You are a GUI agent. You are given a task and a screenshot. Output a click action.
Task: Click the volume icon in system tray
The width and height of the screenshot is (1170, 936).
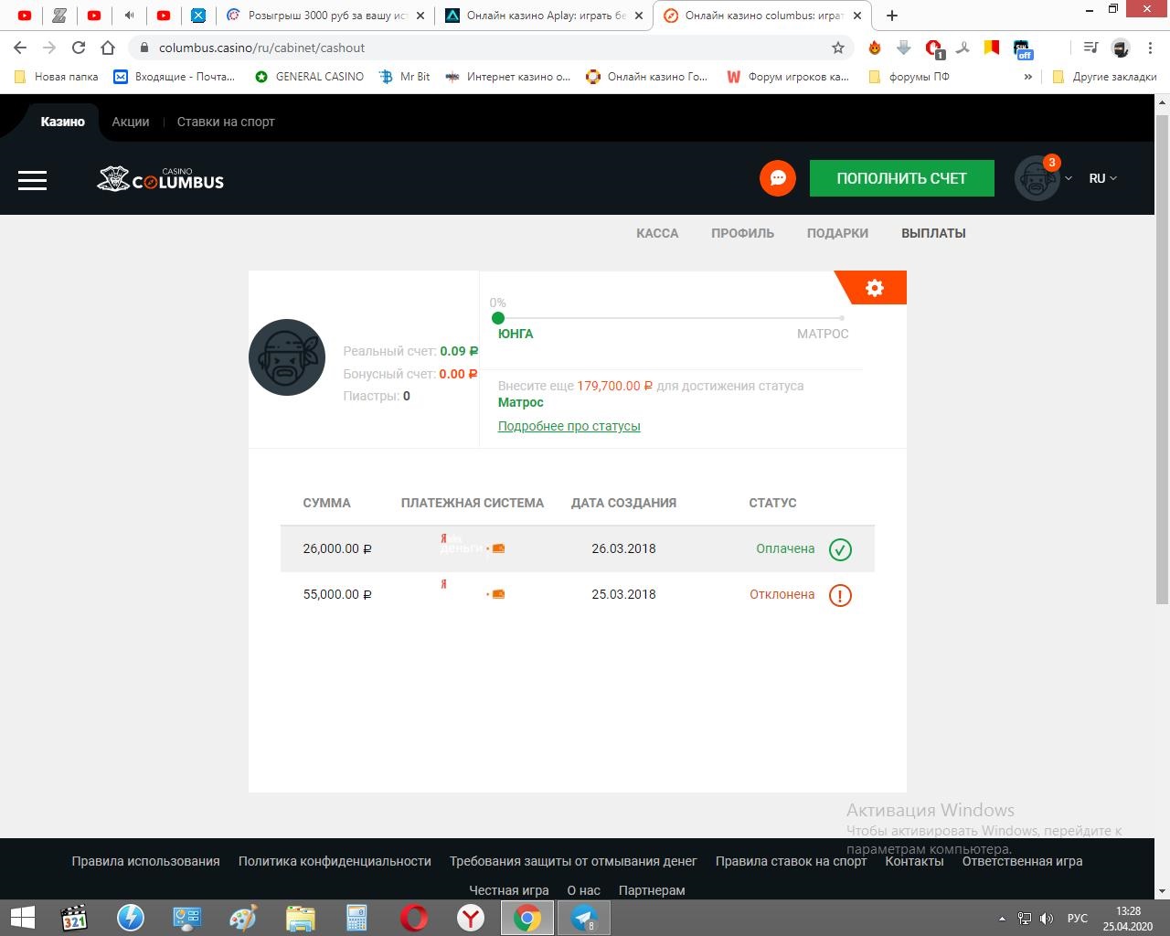pyautogui.click(x=1047, y=919)
